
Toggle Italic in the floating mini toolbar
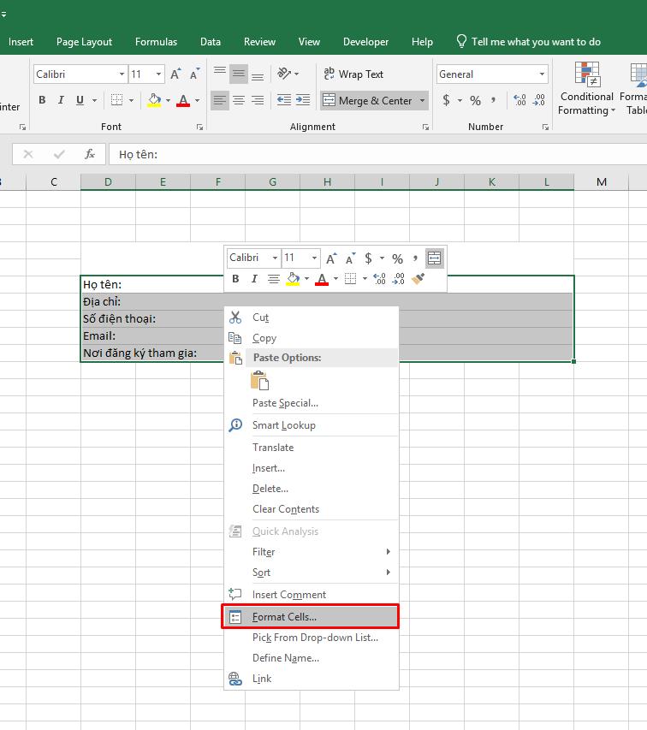[x=254, y=279]
